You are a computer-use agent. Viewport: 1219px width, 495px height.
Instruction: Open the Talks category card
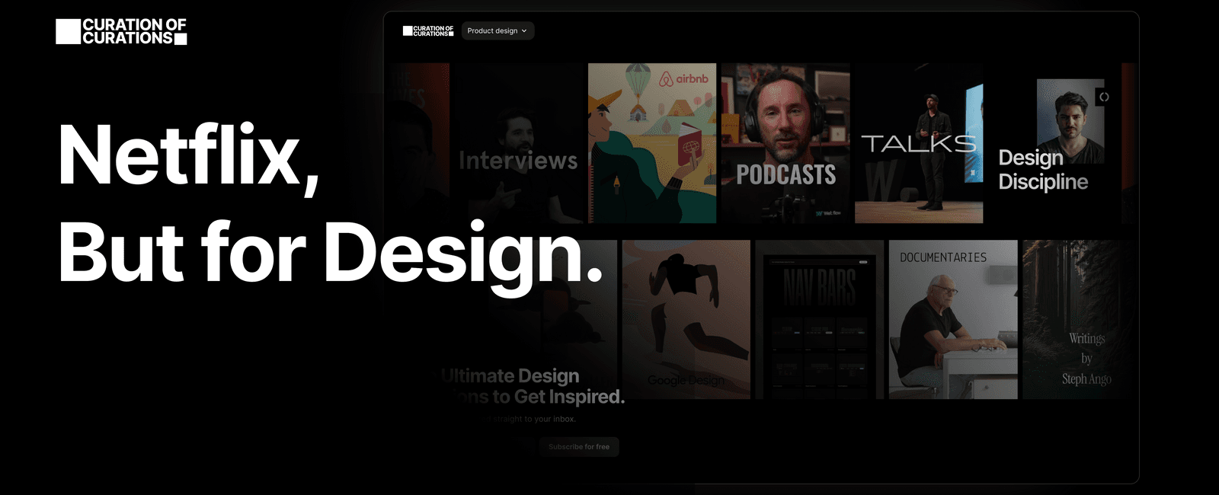pos(919,143)
